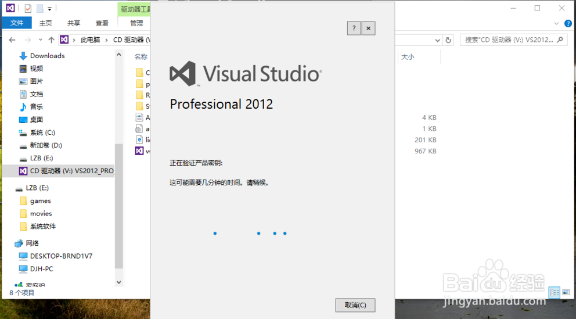Select the vs setup file purple icon
This screenshot has height=319, width=576.
pos(139,150)
